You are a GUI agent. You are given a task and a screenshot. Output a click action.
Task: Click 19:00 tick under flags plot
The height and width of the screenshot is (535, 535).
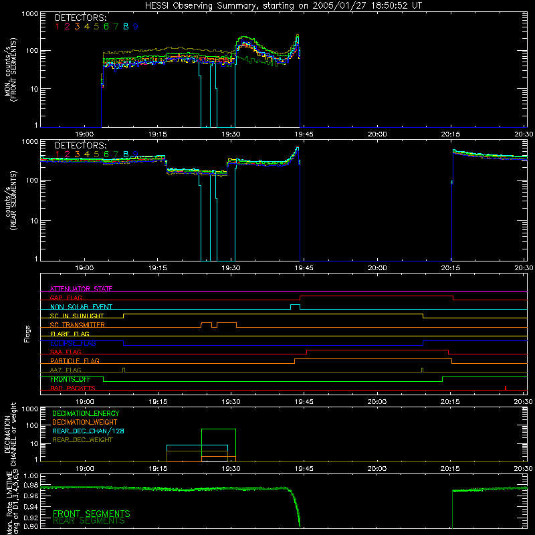[x=85, y=402]
